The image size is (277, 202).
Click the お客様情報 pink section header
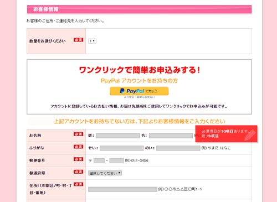click(139, 9)
